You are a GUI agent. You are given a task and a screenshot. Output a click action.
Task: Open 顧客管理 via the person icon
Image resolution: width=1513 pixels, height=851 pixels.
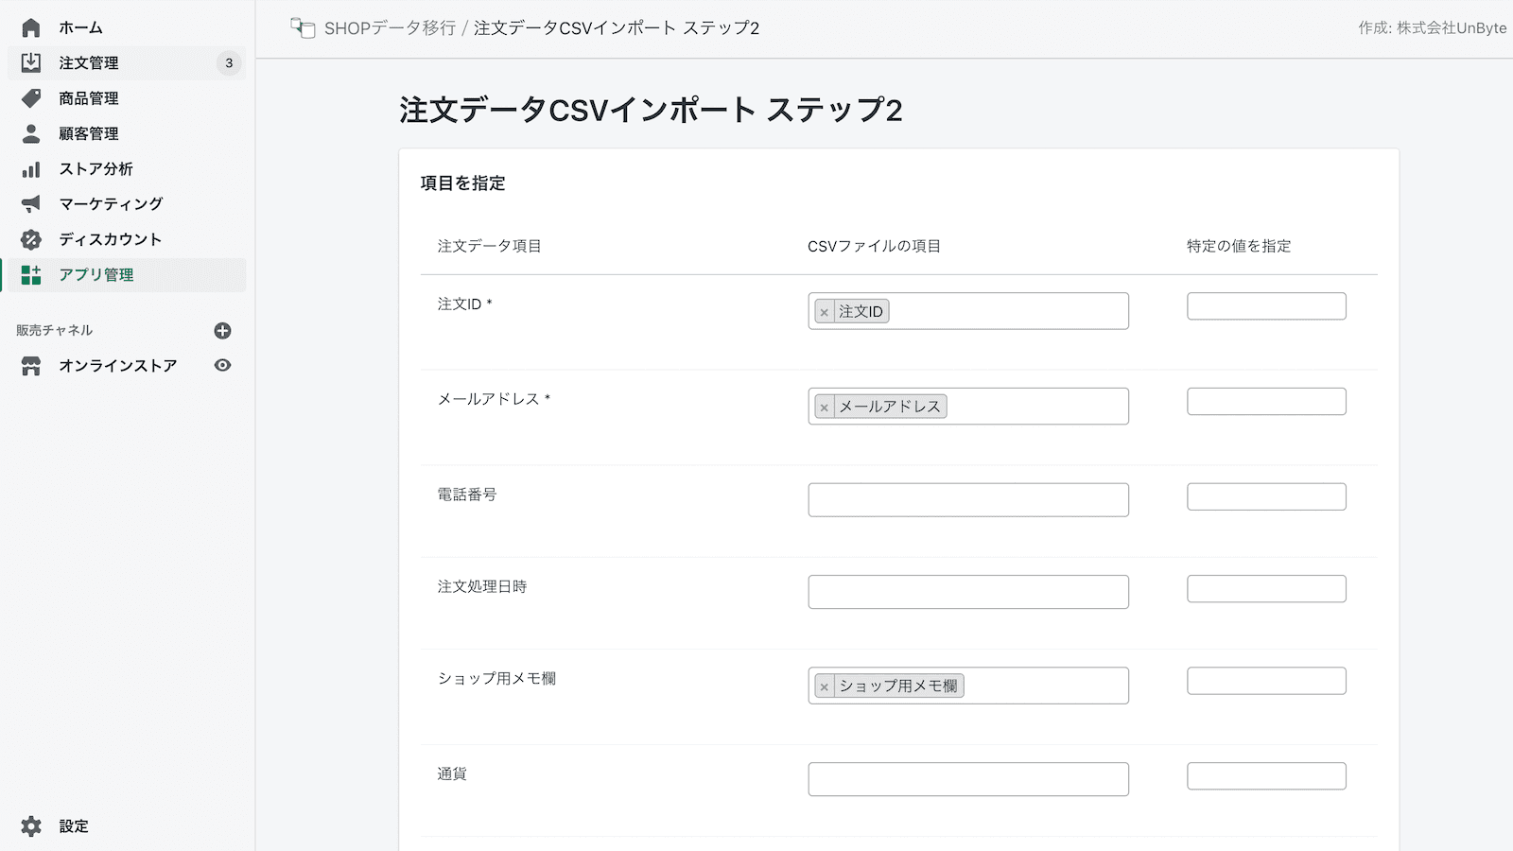(x=30, y=133)
